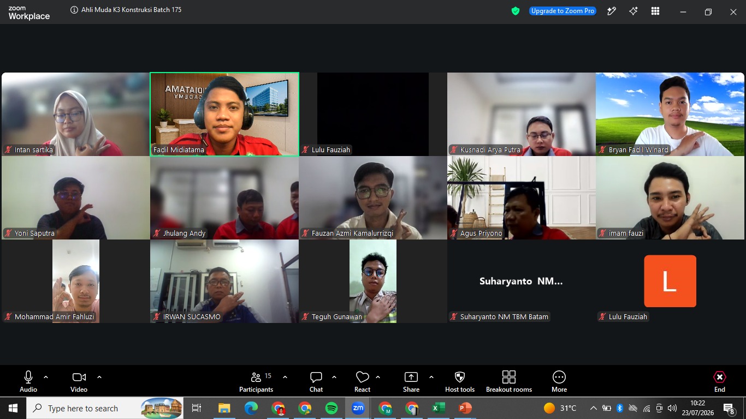Open Host tools shield icon
Screen dimensions: 746x419
click(460, 381)
